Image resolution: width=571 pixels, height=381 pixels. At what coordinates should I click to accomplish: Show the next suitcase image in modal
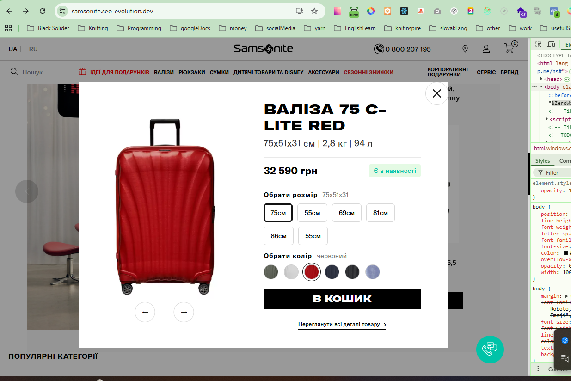pos(184,312)
